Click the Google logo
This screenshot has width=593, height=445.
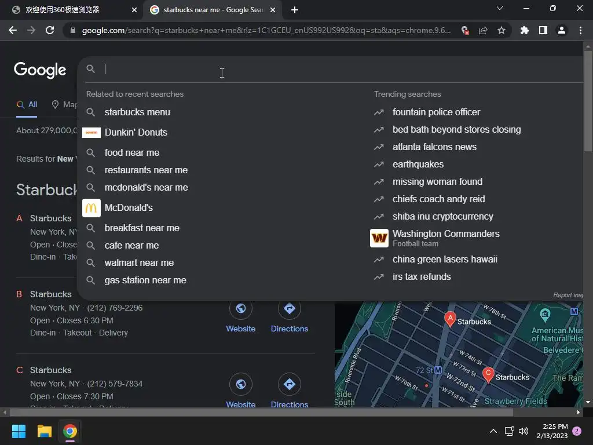click(40, 70)
